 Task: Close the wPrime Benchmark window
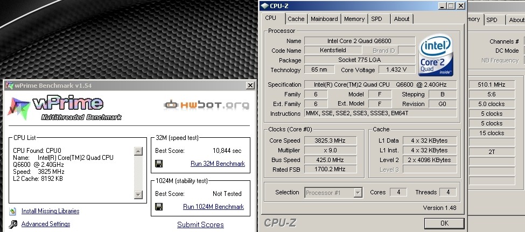point(250,86)
